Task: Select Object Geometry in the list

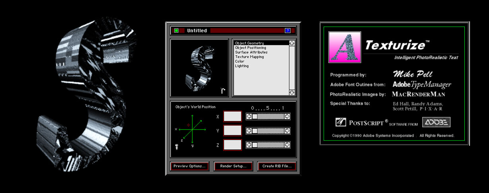Action: pos(249,43)
